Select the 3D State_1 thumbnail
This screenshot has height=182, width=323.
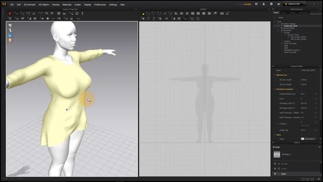coord(277,154)
